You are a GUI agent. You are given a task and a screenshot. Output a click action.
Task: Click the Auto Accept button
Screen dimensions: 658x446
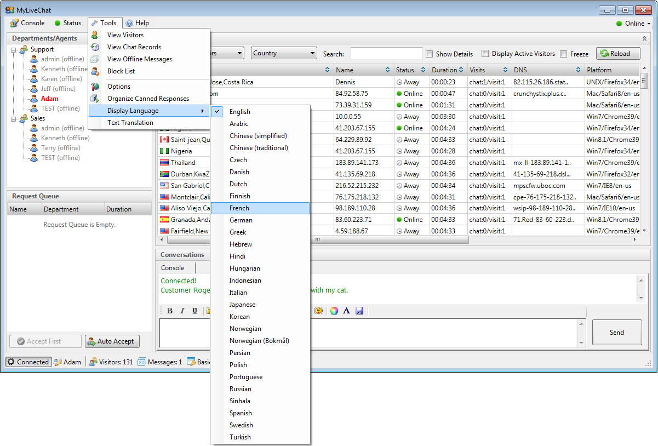(112, 341)
